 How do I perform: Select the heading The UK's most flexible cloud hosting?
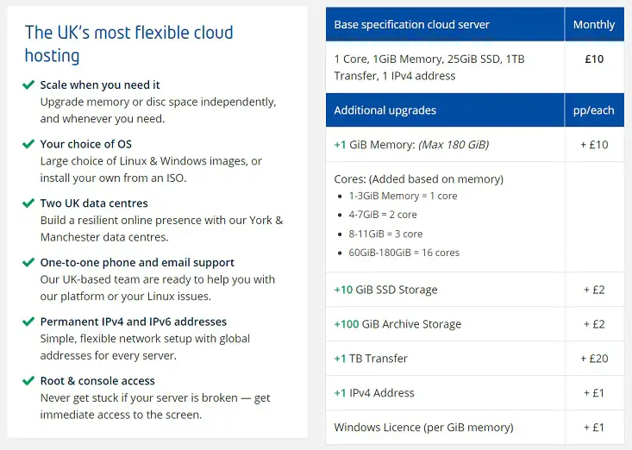pyautogui.click(x=129, y=44)
